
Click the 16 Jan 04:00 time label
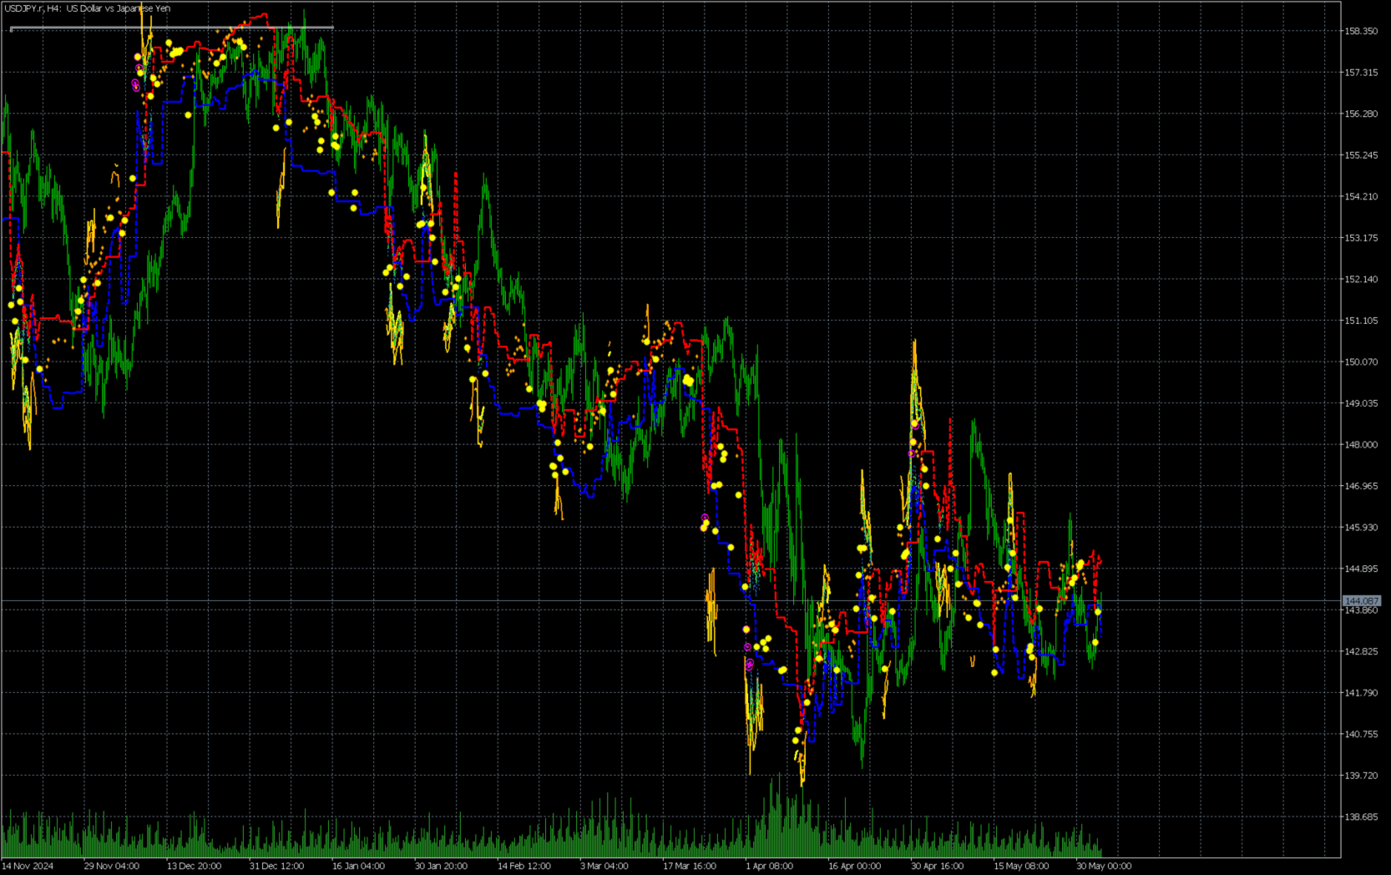[x=359, y=866]
